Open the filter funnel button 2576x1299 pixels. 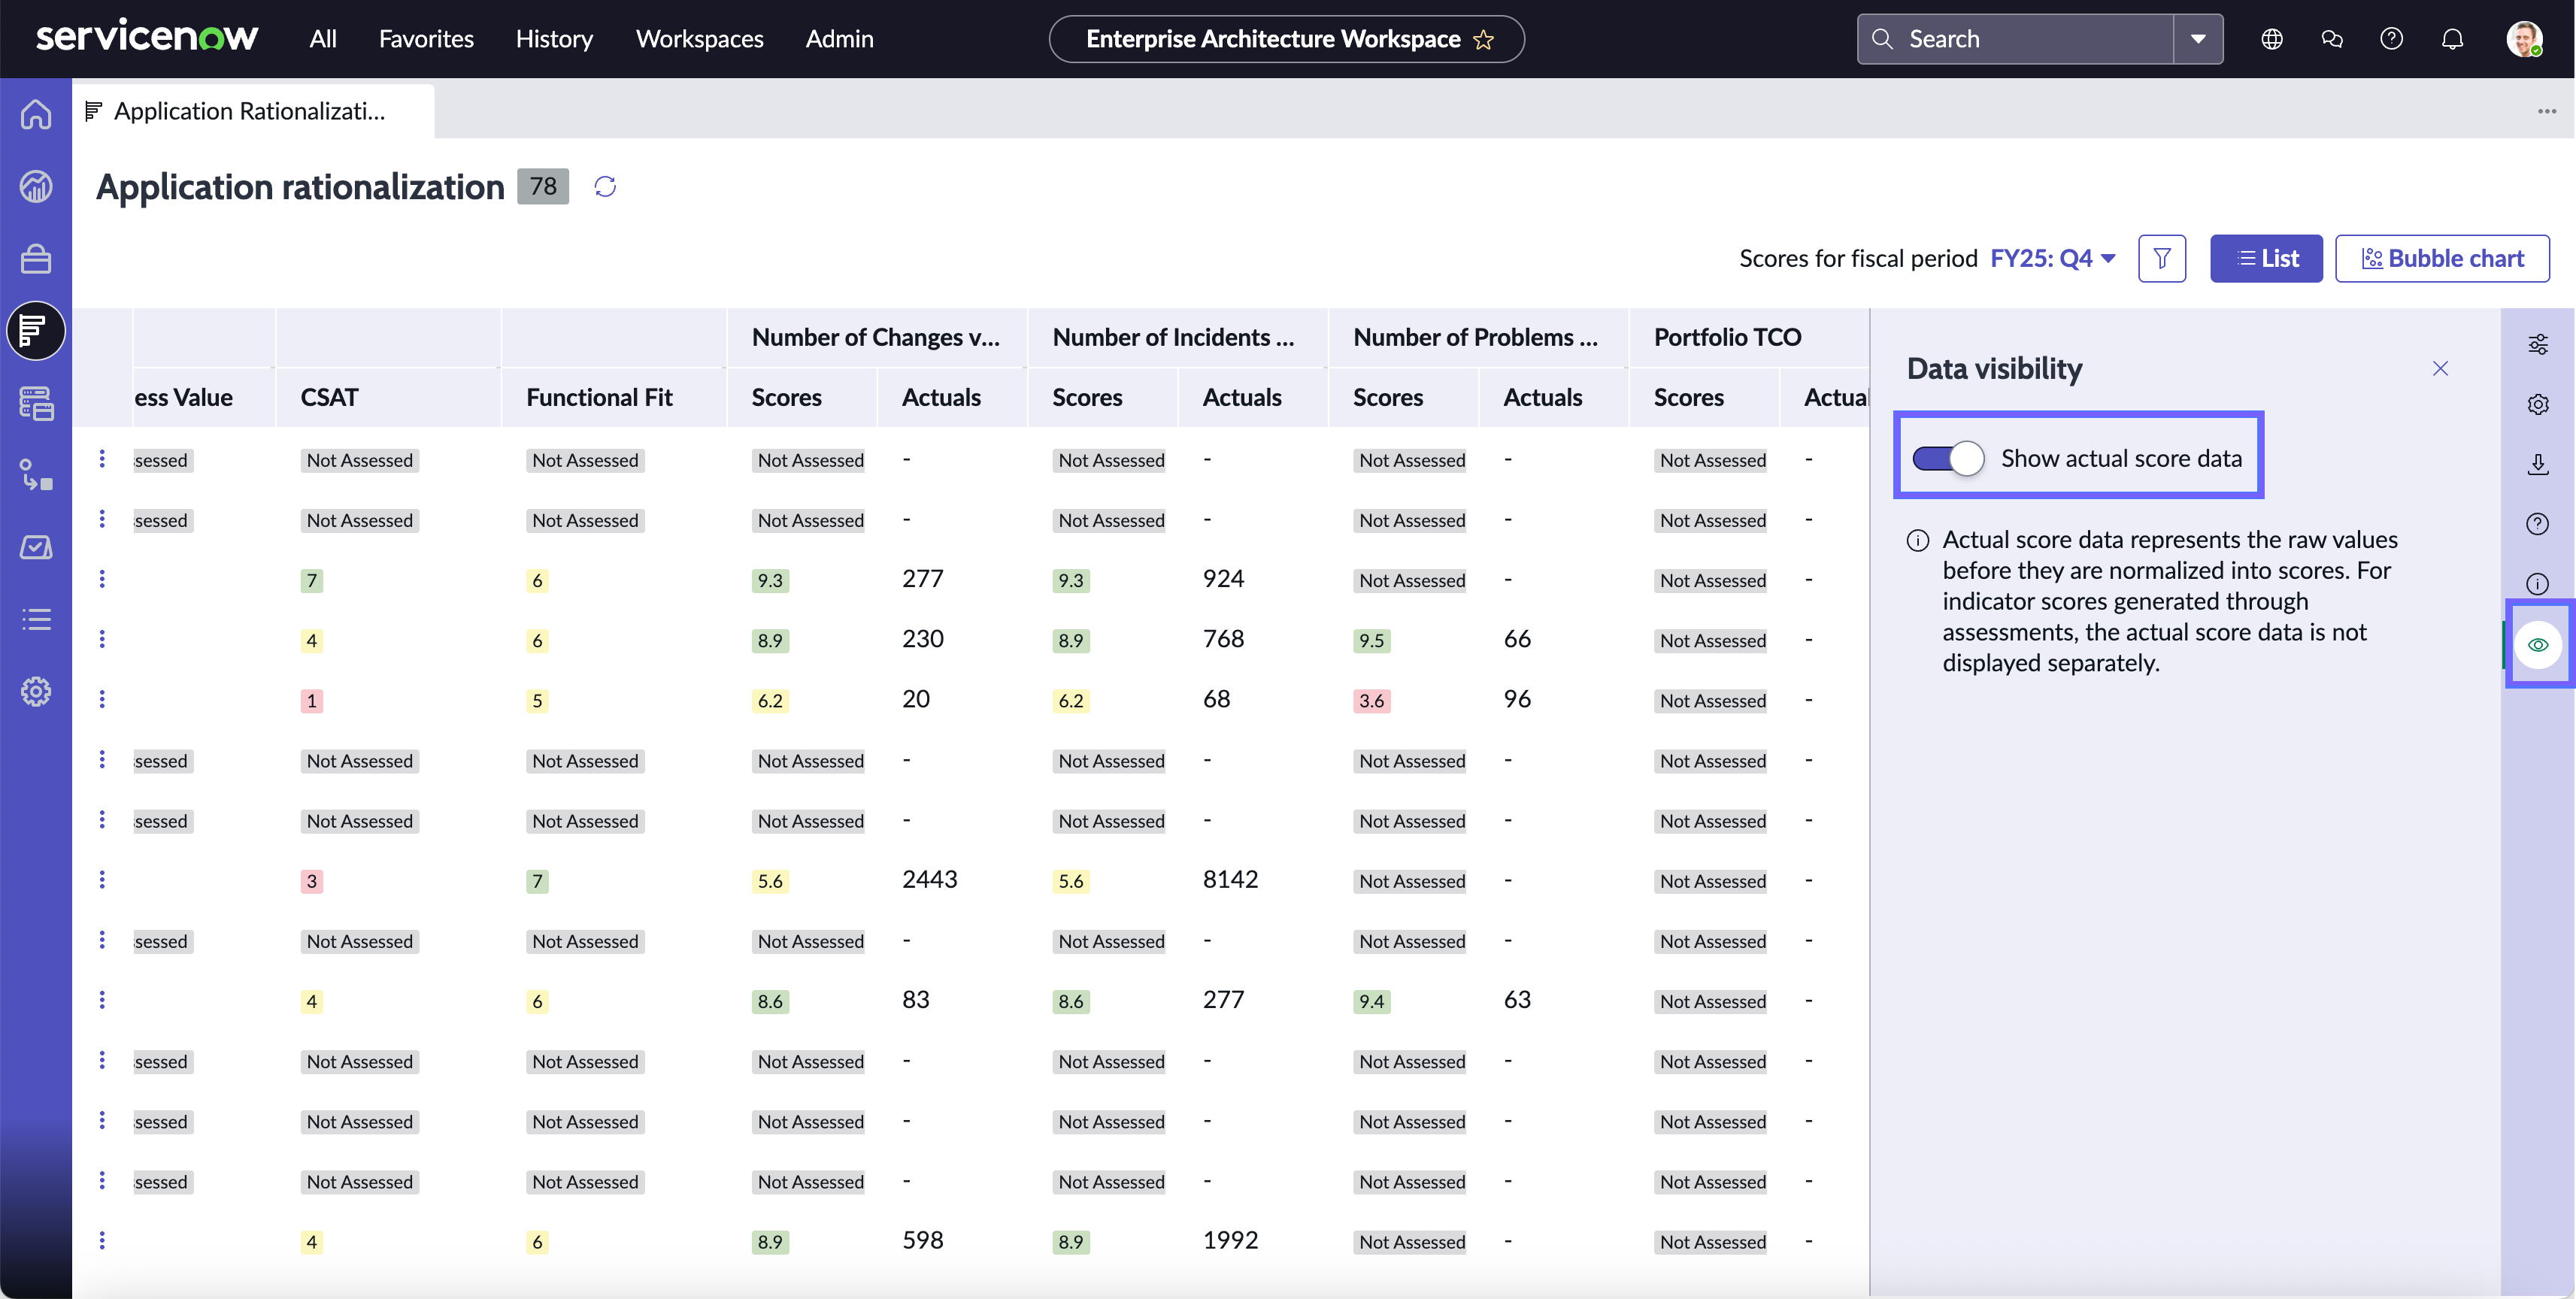(2162, 258)
